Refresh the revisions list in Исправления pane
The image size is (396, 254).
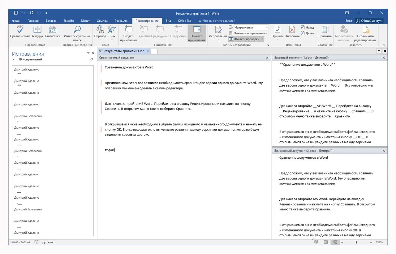(92, 59)
